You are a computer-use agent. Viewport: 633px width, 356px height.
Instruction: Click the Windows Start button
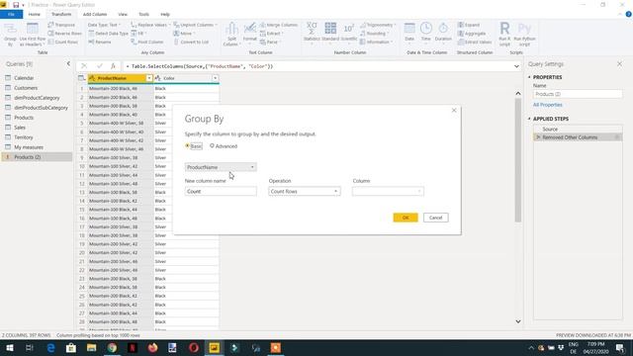[9, 347]
